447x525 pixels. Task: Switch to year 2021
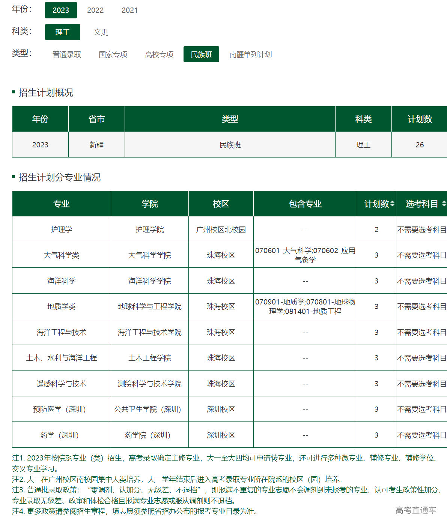click(x=129, y=10)
